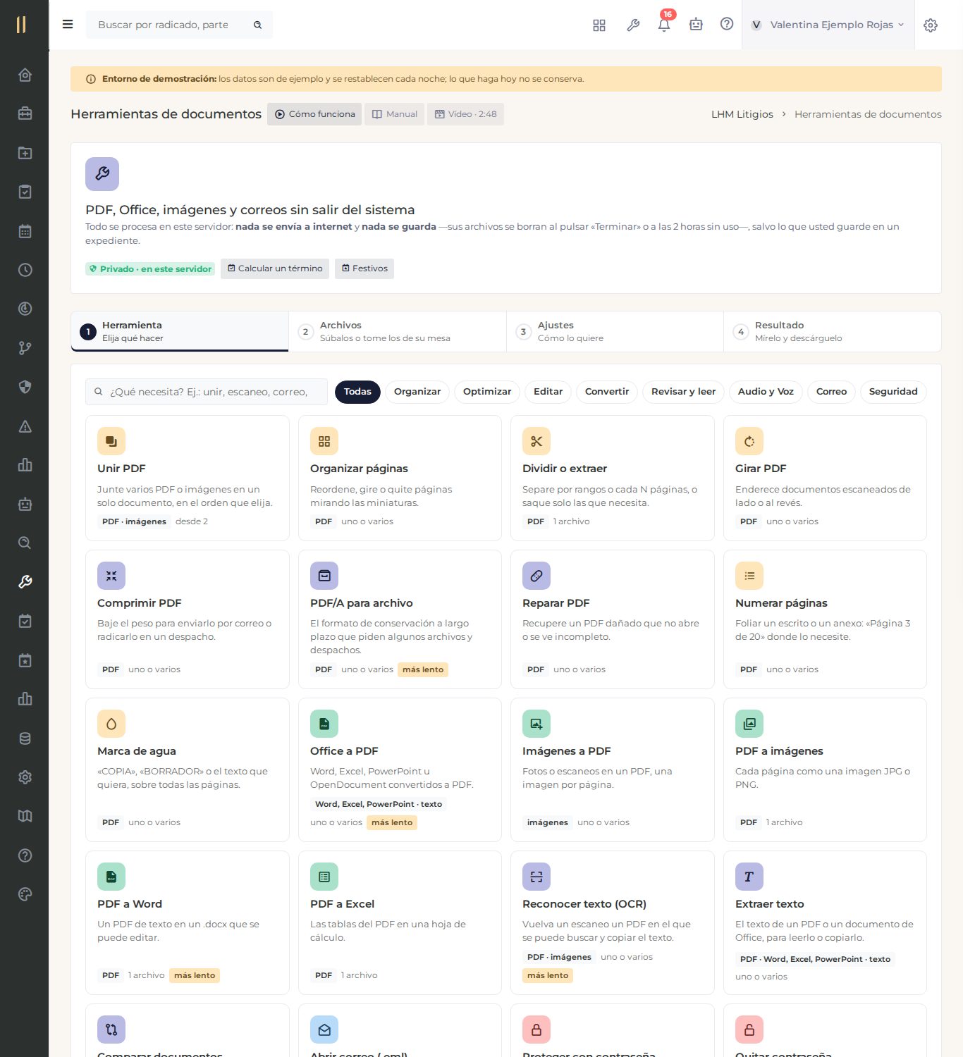Click the home icon in sidebar

click(x=25, y=75)
